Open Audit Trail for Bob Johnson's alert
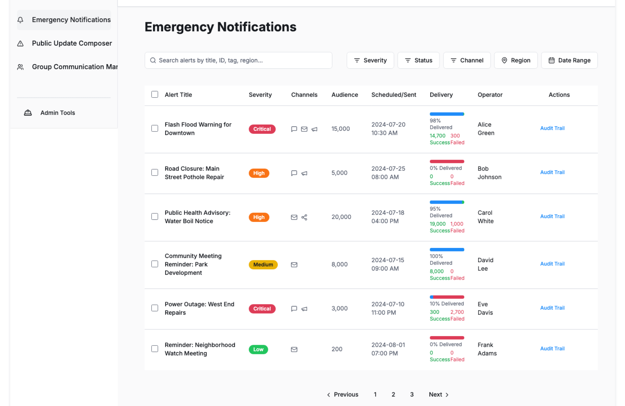 [x=552, y=172]
